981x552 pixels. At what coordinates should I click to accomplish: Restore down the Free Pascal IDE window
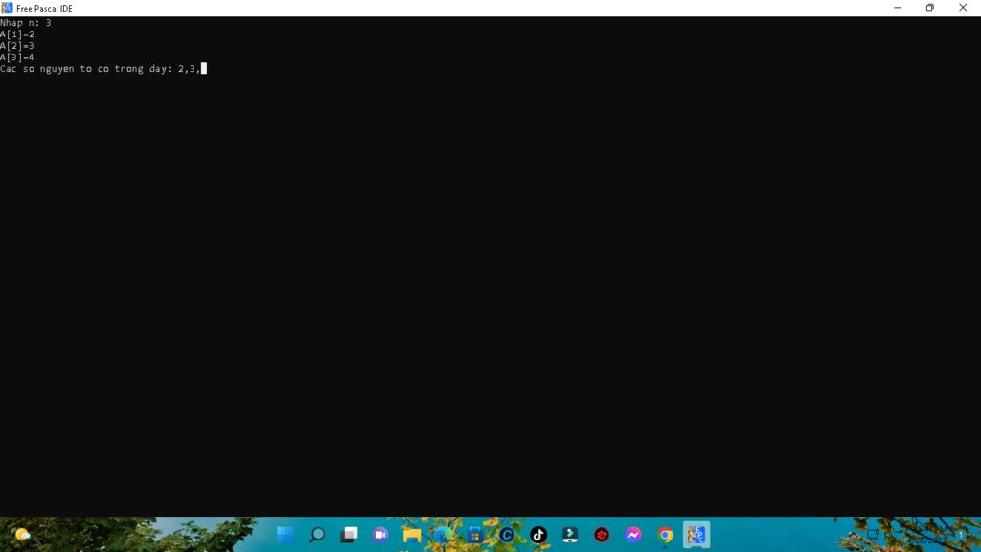(929, 8)
